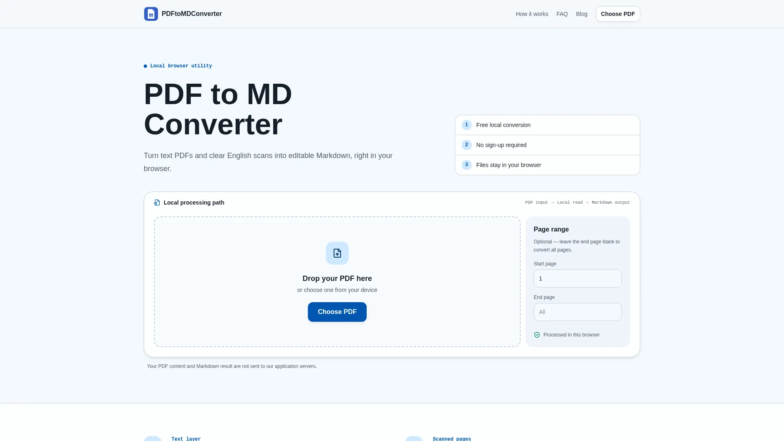Screen dimensions: 784x441
Task: Click the Scanned pages heading
Action: pyautogui.click(x=452, y=439)
